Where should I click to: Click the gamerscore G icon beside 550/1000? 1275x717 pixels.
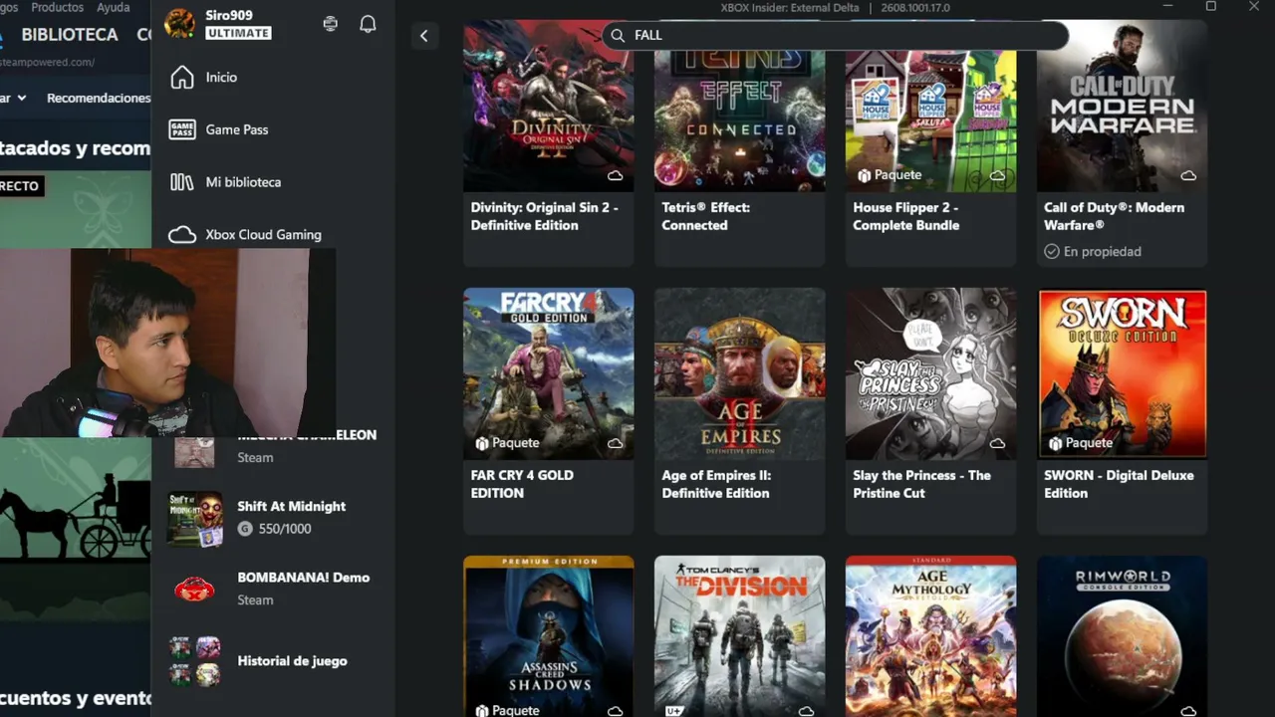click(x=245, y=529)
